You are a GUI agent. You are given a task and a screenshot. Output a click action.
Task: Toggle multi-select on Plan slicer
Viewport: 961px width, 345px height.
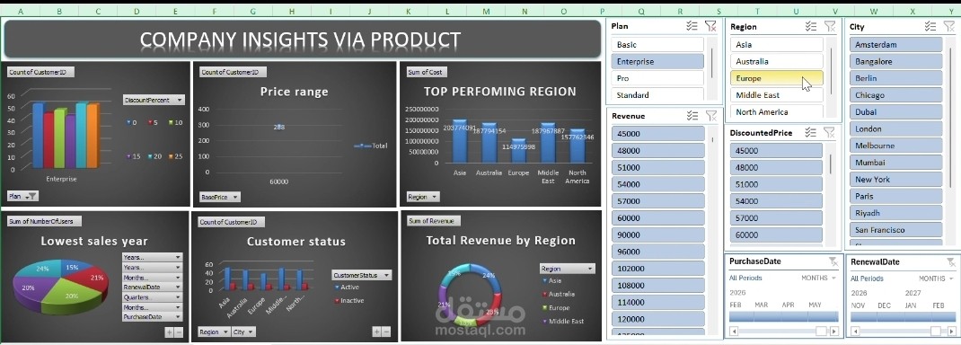click(692, 26)
